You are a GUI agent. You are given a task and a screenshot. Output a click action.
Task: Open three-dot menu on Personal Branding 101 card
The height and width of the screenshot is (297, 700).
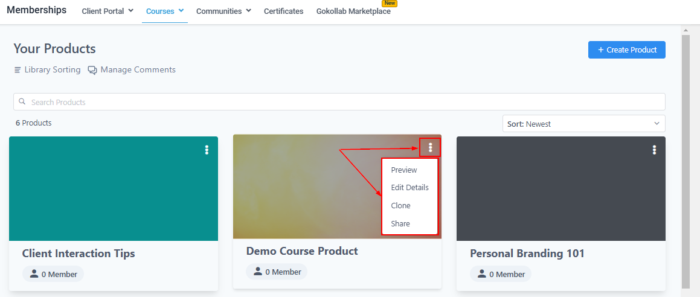pos(654,150)
